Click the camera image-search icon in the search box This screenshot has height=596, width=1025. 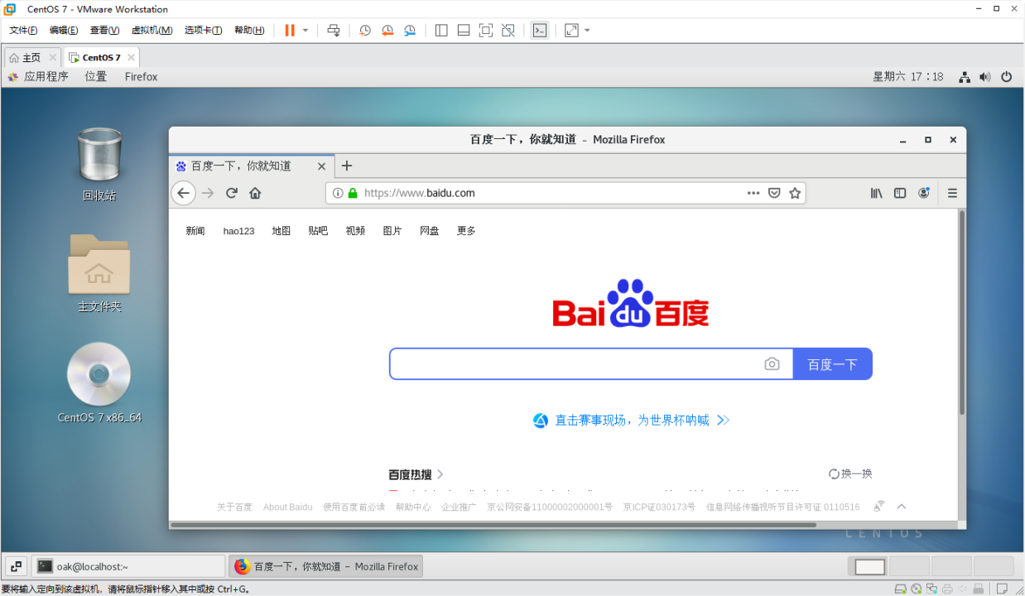[x=772, y=364]
